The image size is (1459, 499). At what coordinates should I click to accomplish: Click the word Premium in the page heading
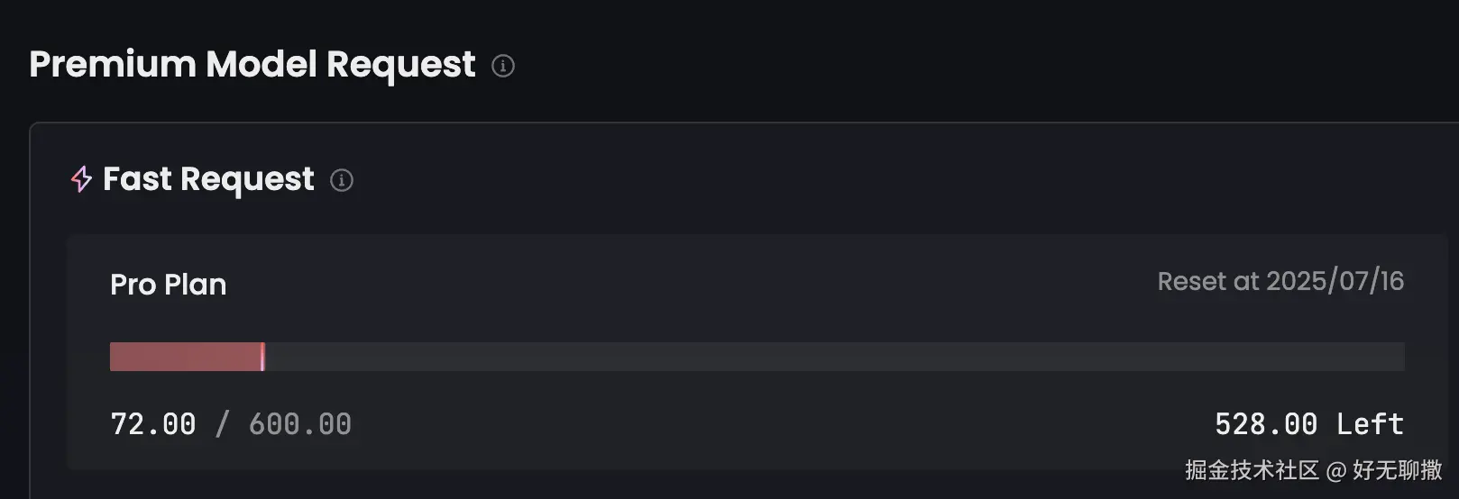pyautogui.click(x=112, y=65)
